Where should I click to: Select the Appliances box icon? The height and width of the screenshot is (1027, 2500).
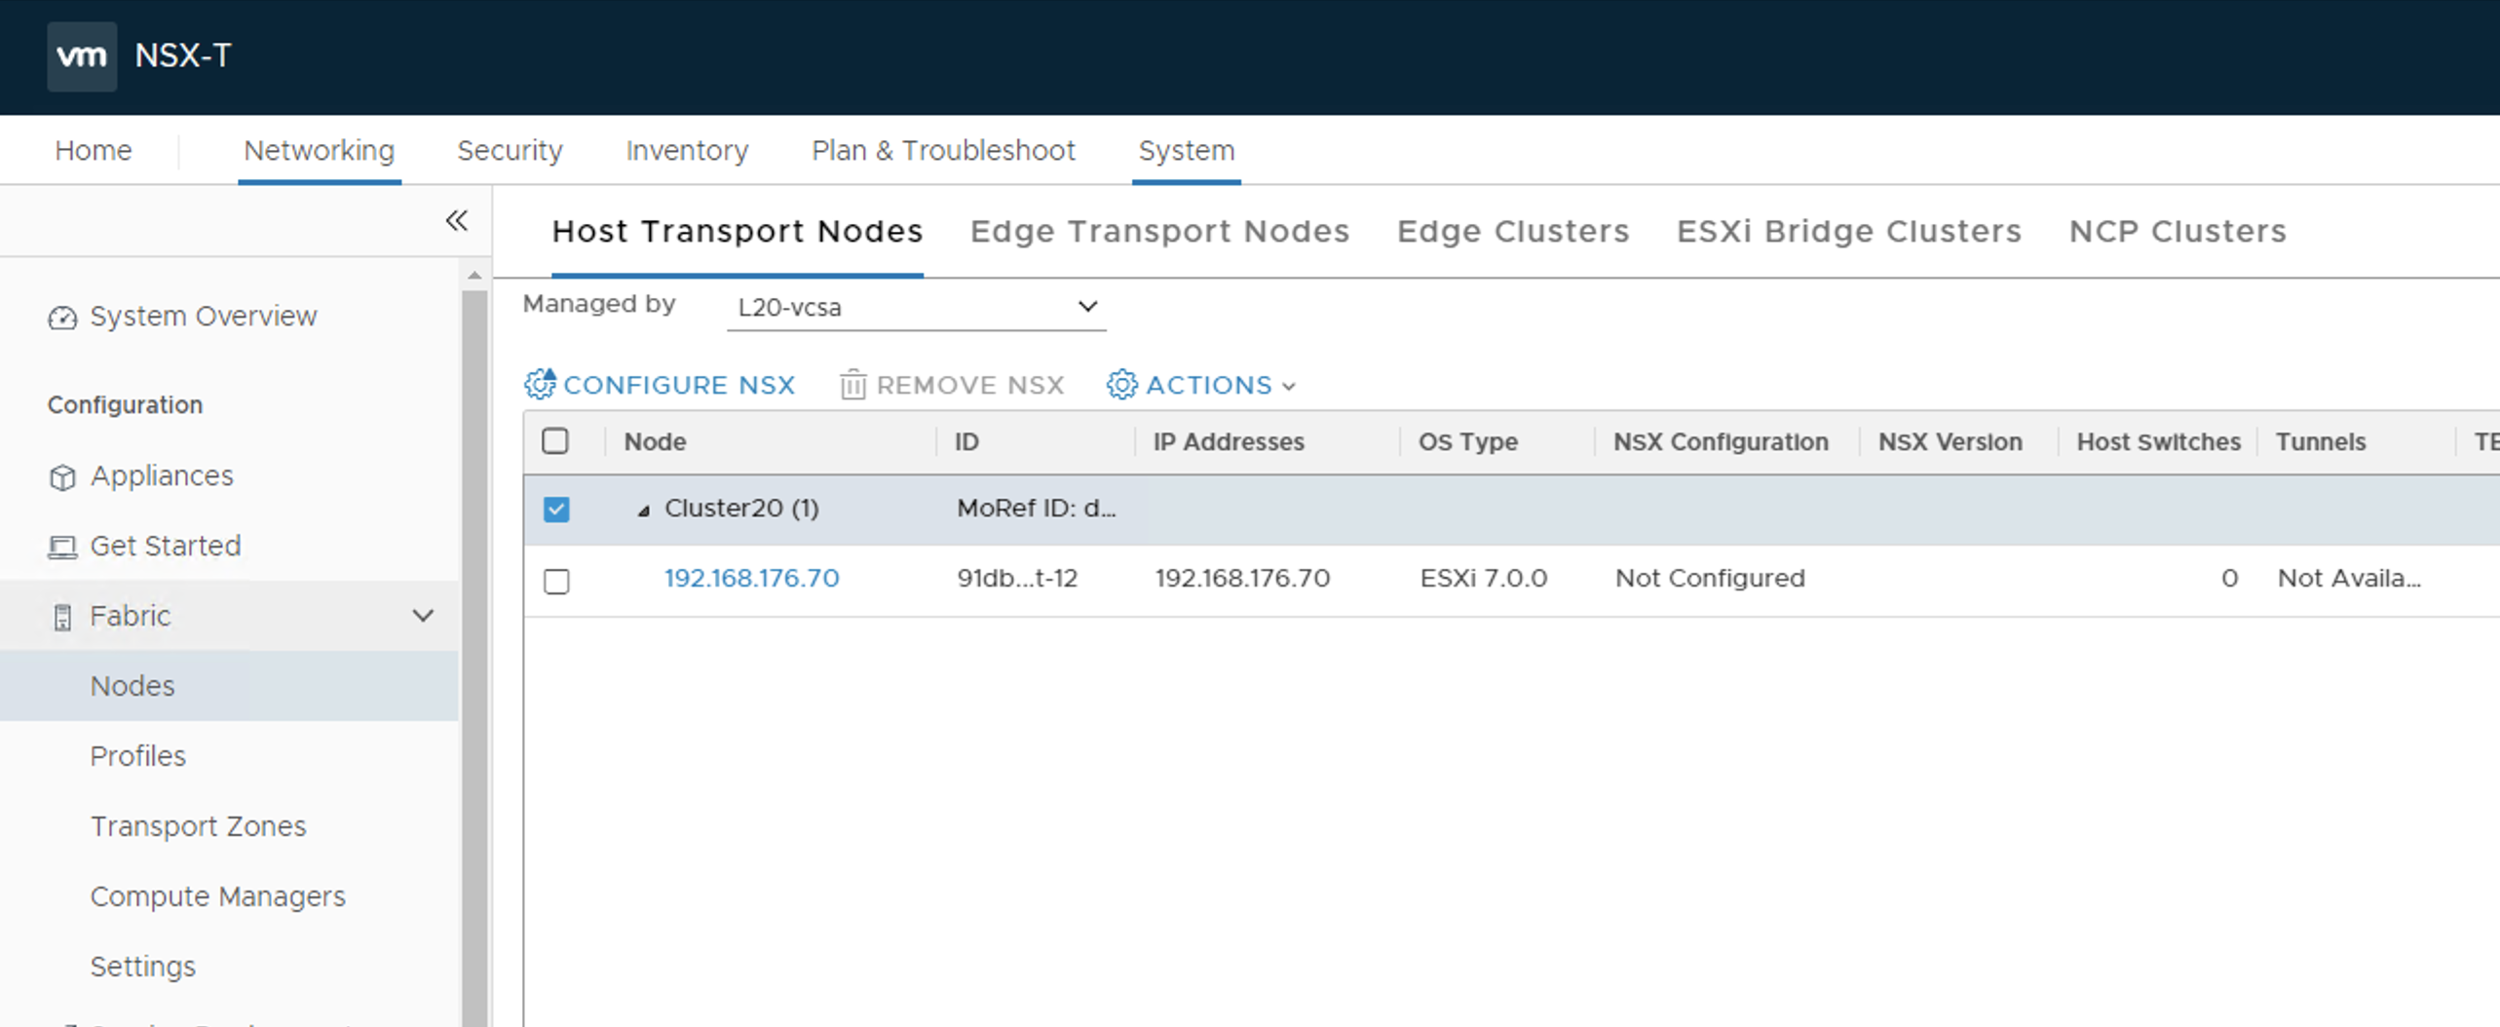(x=62, y=476)
